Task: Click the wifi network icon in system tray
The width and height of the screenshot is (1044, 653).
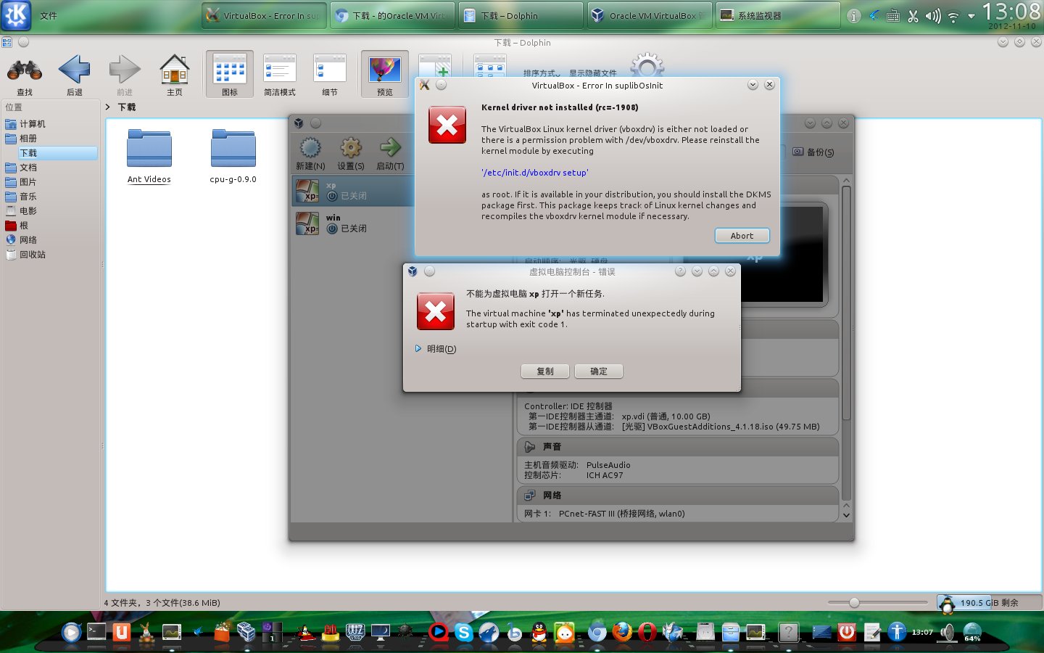Action: pyautogui.click(x=953, y=16)
